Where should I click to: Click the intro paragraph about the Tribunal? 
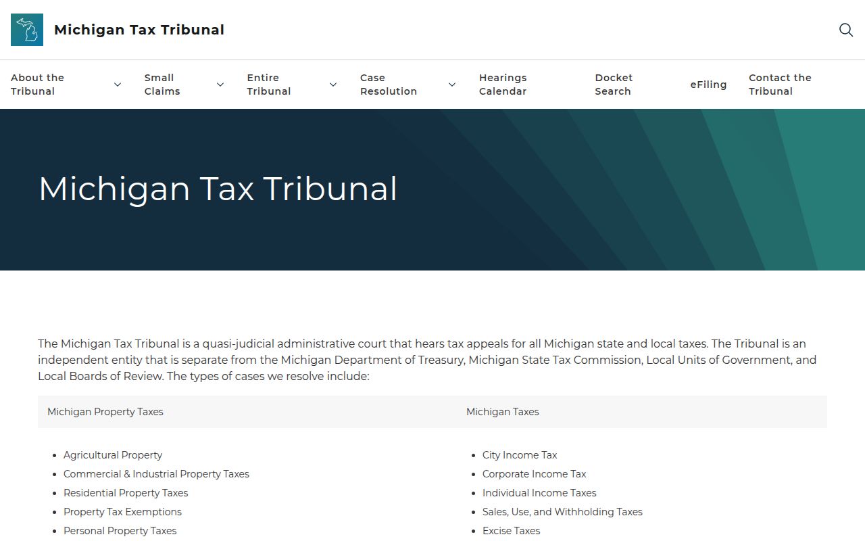coord(427,360)
